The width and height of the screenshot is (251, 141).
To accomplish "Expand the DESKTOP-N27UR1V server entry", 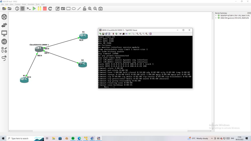I will [216, 16].
